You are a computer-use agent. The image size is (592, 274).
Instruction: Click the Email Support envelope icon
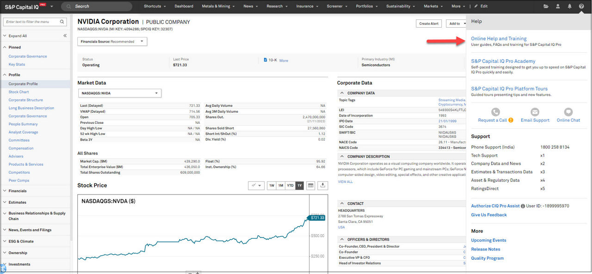pyautogui.click(x=535, y=112)
